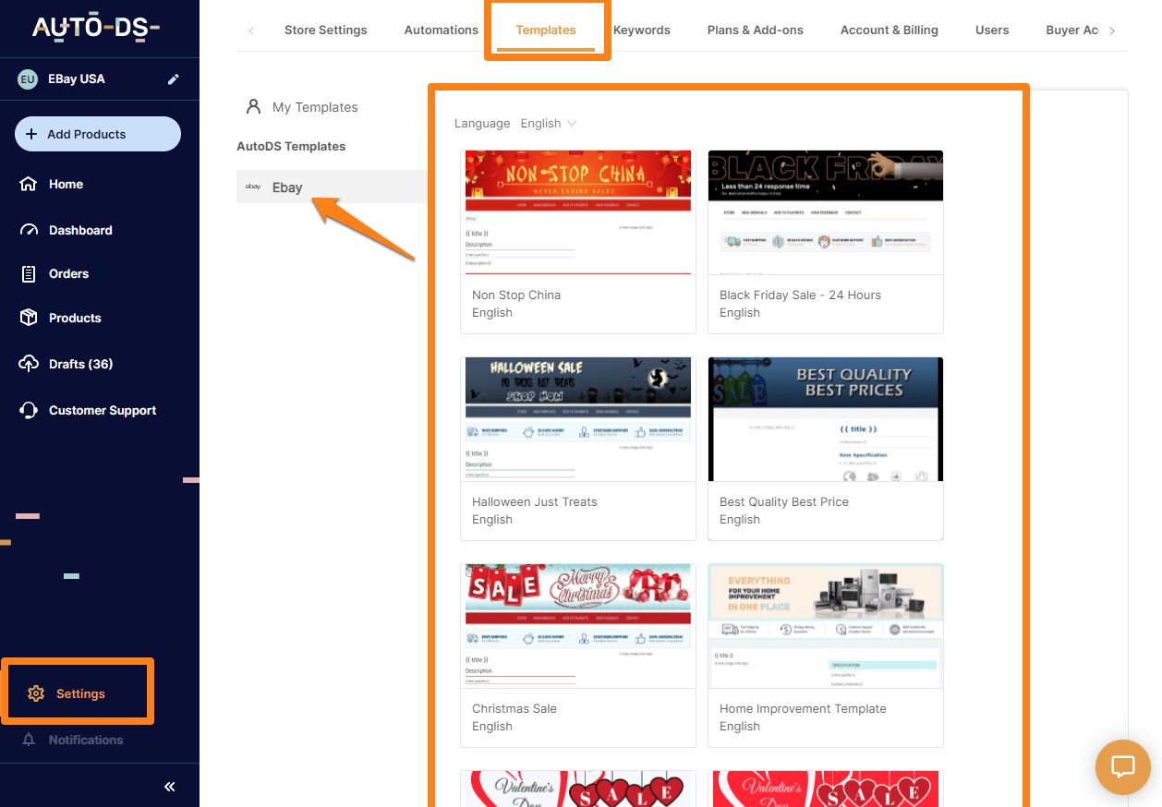Image resolution: width=1162 pixels, height=807 pixels.
Task: Click Home Improvement Template title text
Action: 803,709
